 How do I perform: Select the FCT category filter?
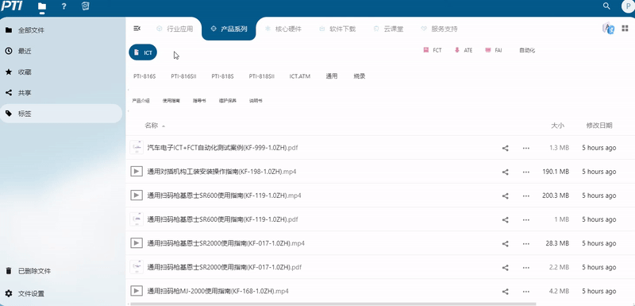click(x=432, y=50)
